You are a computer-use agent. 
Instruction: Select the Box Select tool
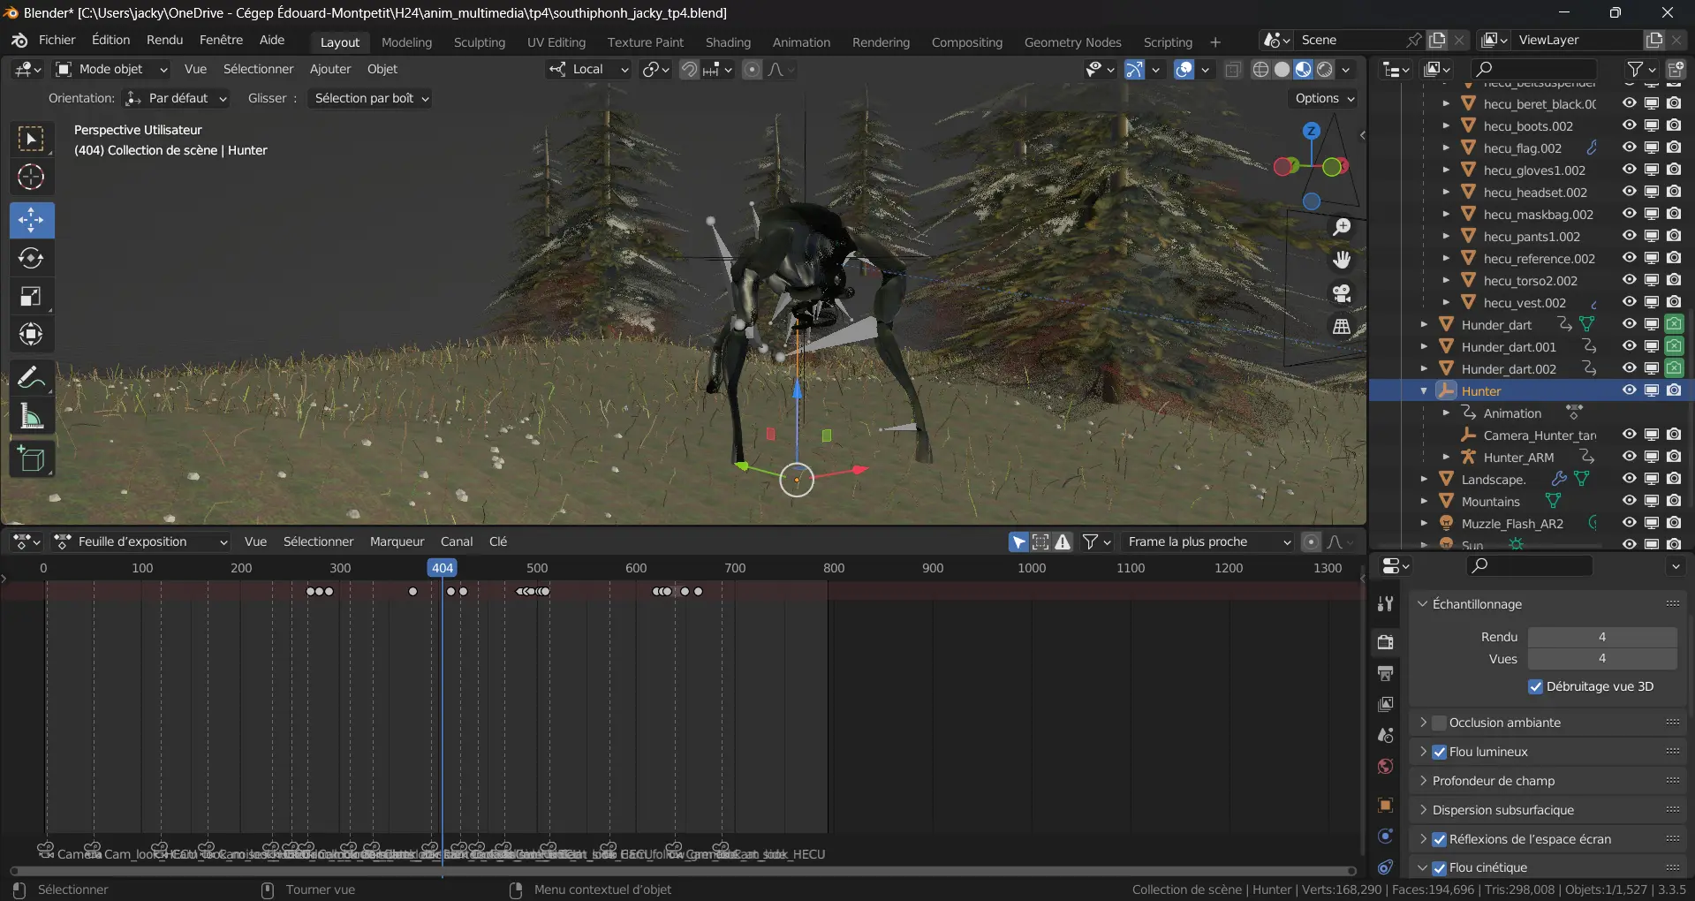tap(32, 139)
